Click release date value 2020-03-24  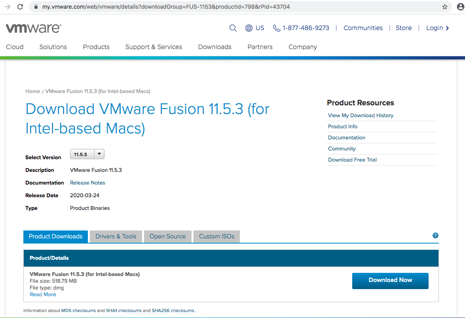pos(85,196)
